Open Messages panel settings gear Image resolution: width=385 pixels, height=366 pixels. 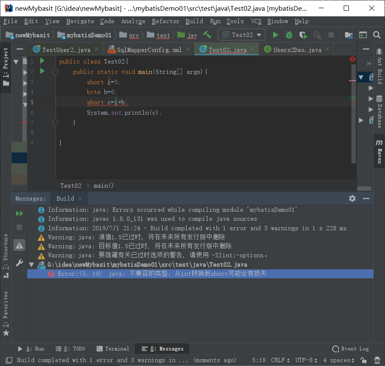click(352, 198)
